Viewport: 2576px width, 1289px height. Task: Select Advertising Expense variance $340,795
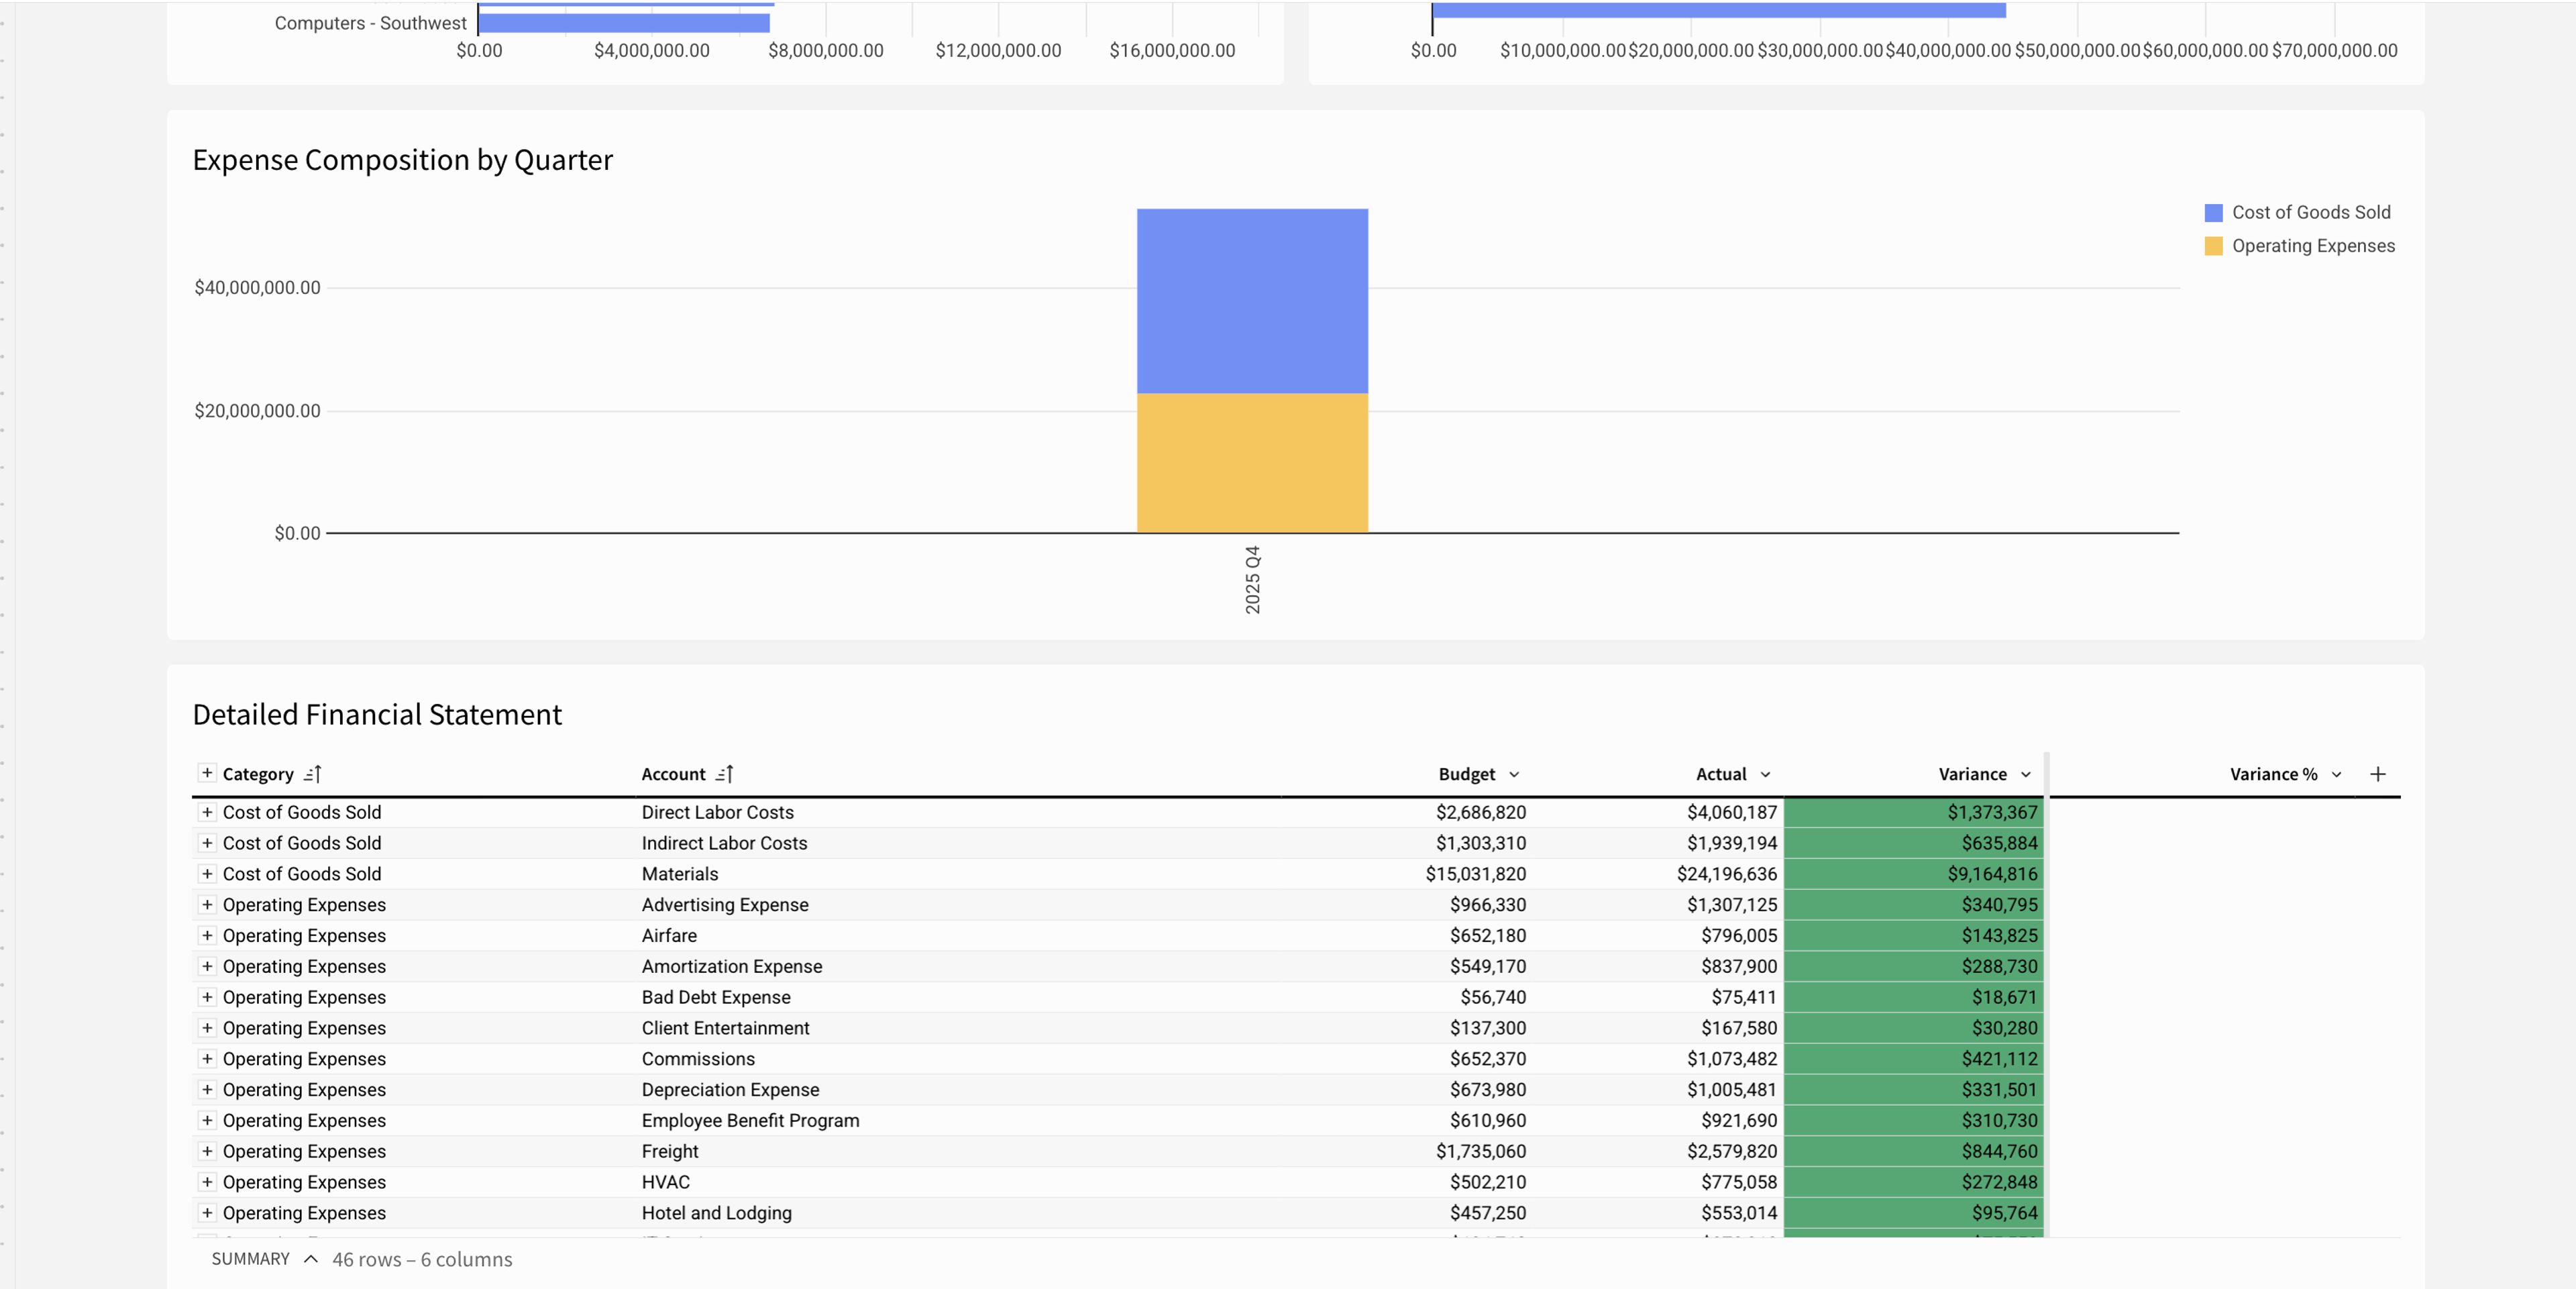[1913, 905]
